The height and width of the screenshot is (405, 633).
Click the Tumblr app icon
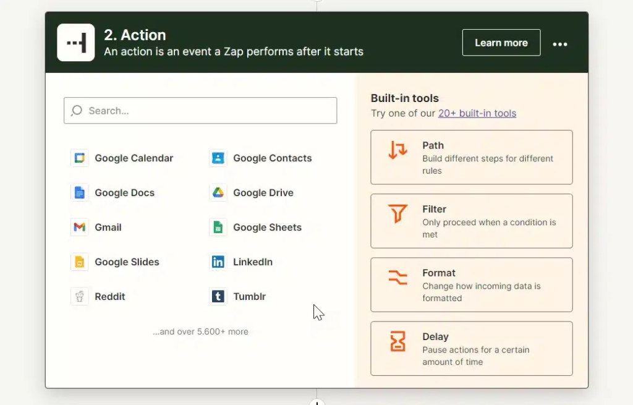pyautogui.click(x=218, y=297)
